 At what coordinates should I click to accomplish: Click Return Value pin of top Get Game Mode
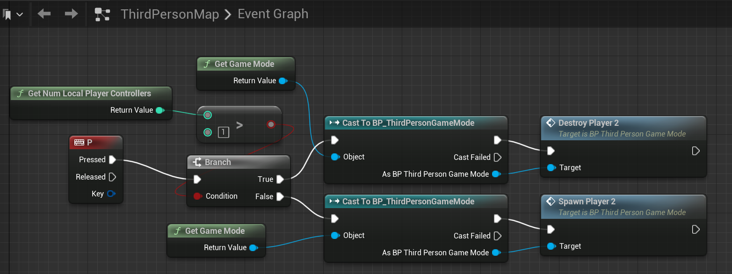pos(283,81)
